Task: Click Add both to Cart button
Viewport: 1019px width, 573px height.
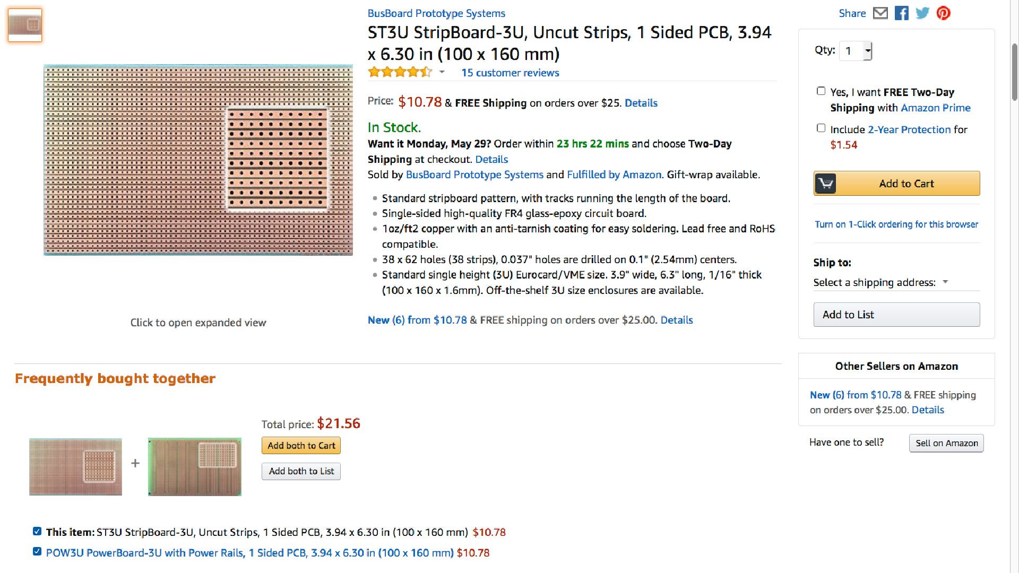Action: pos(301,446)
